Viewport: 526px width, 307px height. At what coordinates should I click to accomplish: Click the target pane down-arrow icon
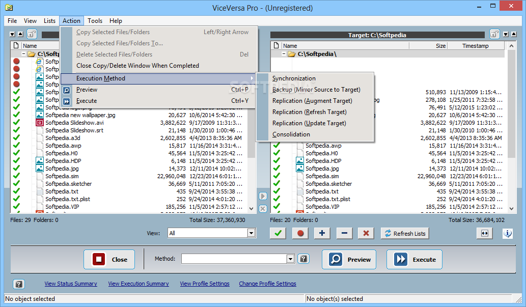point(506,34)
